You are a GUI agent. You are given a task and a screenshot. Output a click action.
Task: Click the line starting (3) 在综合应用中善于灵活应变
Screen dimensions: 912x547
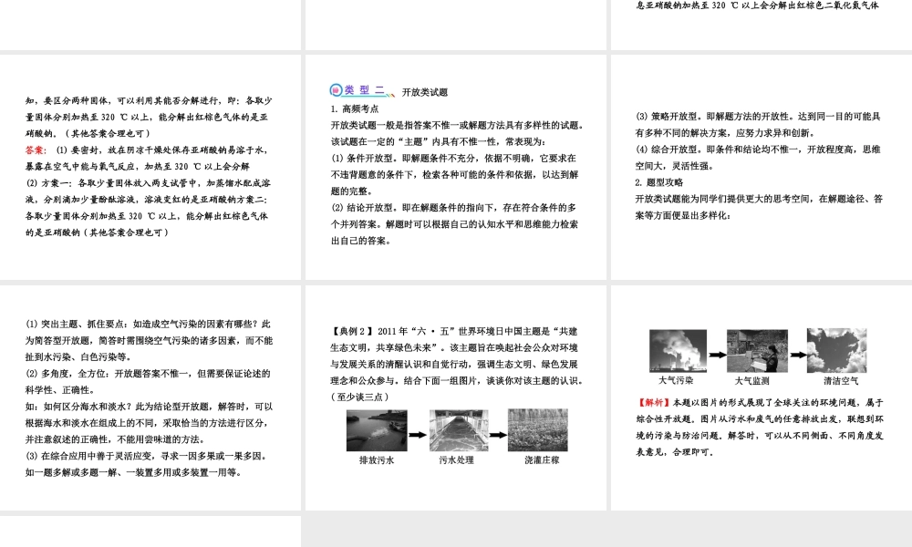(x=147, y=457)
